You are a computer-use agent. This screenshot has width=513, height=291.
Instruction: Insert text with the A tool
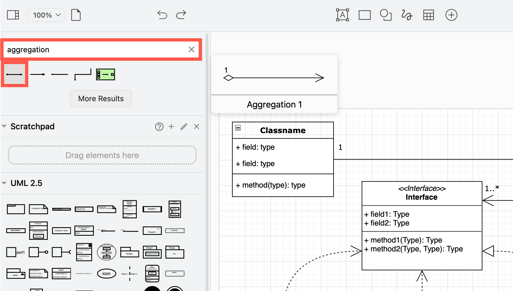(342, 15)
